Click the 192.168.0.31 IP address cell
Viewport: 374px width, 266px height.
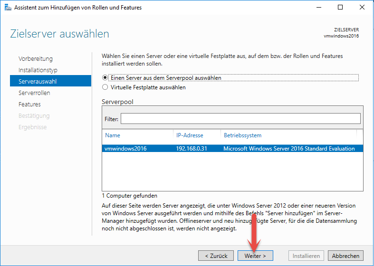191,149
